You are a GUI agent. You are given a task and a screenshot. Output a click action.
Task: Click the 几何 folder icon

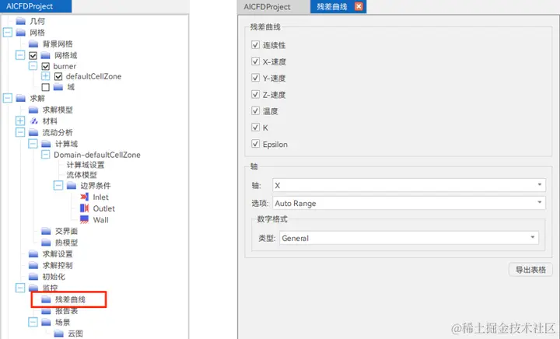tap(21, 21)
